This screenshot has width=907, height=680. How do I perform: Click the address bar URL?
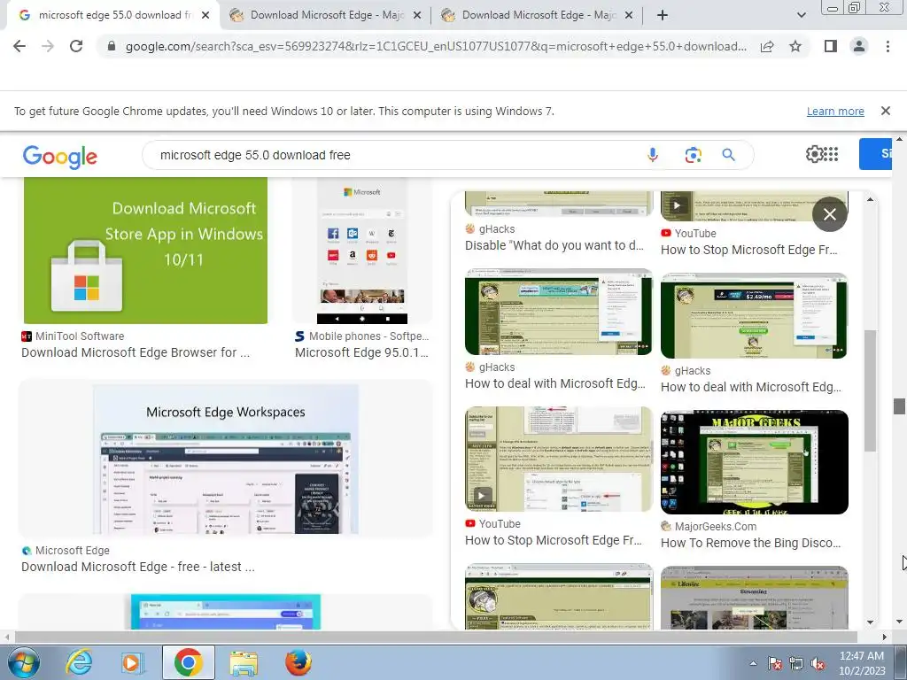[436, 46]
